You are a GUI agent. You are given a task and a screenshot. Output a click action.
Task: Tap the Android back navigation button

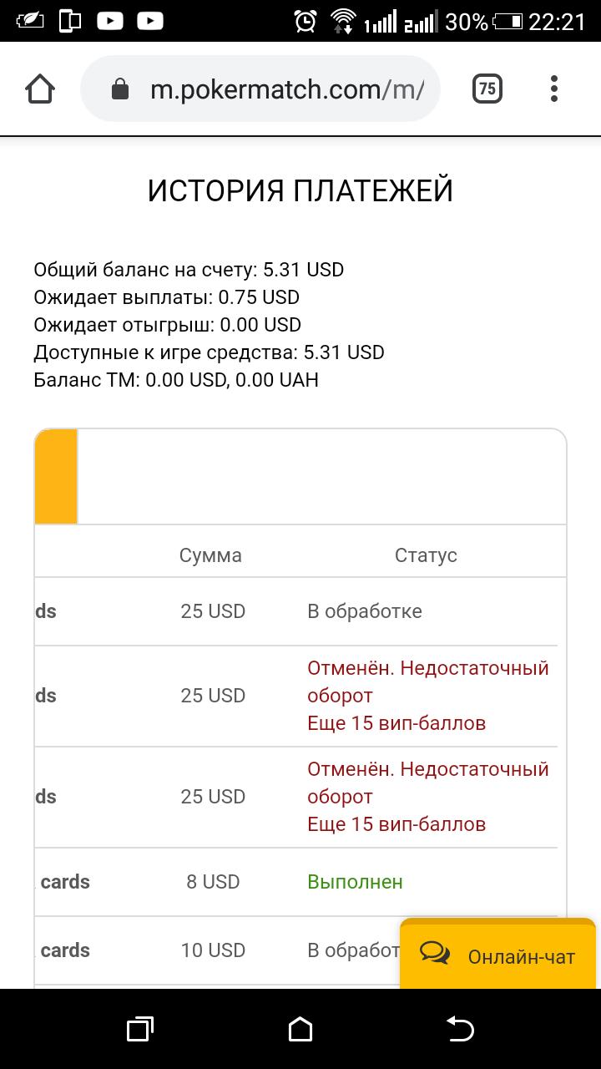460,1029
